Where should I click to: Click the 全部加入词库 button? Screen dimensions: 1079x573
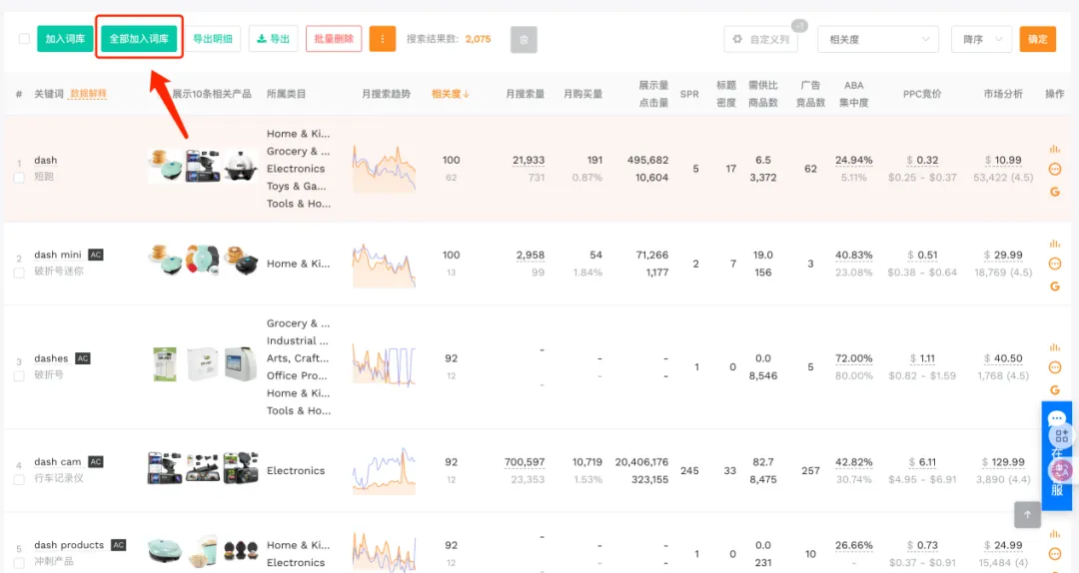(x=139, y=39)
